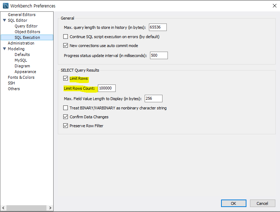Click the tree scroll right arrow
280x212 pixels.
(x=50, y=208)
